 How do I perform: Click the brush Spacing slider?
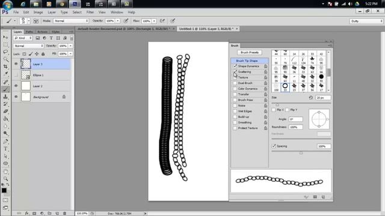301,152
